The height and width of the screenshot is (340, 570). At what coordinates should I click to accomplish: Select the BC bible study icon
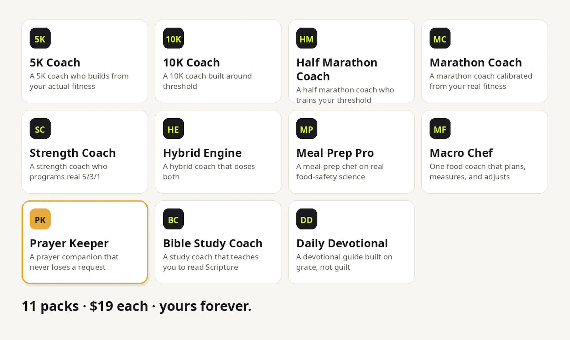pos(173,219)
